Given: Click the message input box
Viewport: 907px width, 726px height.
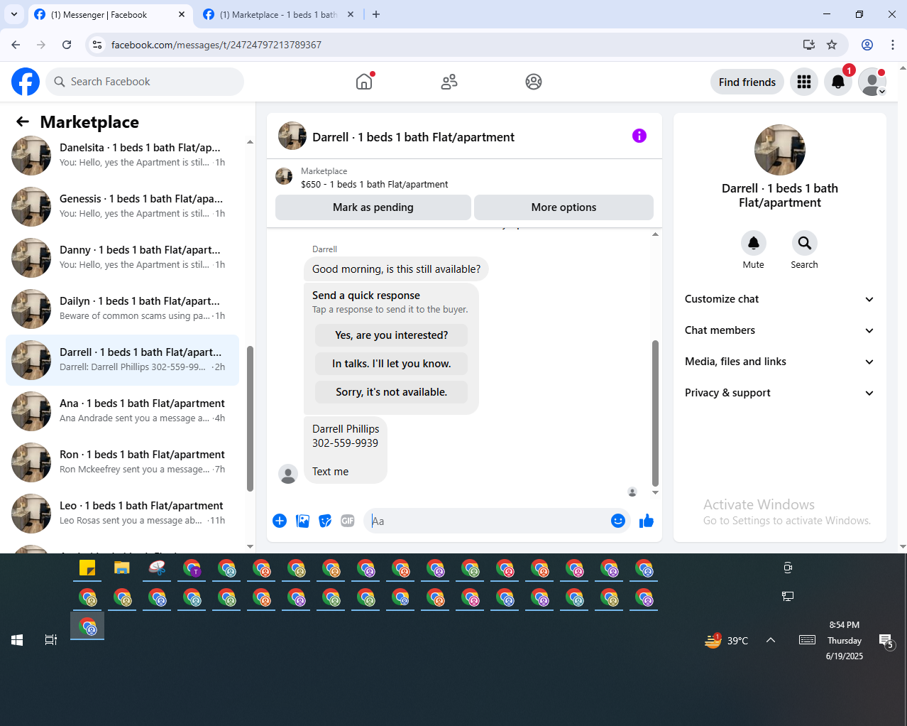Looking at the screenshot, I should [x=488, y=521].
